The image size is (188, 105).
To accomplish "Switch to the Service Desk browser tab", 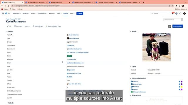I will (36, 2).
